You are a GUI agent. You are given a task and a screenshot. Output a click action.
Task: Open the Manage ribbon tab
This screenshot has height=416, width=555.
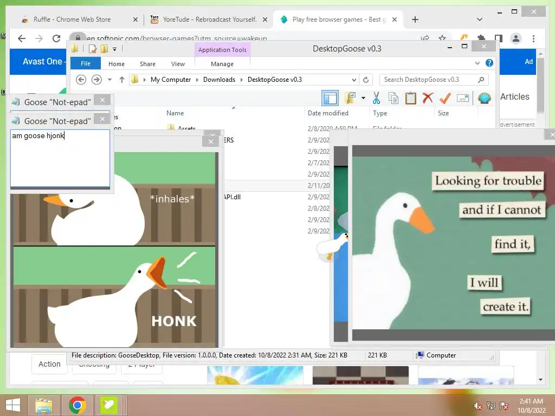(222, 64)
